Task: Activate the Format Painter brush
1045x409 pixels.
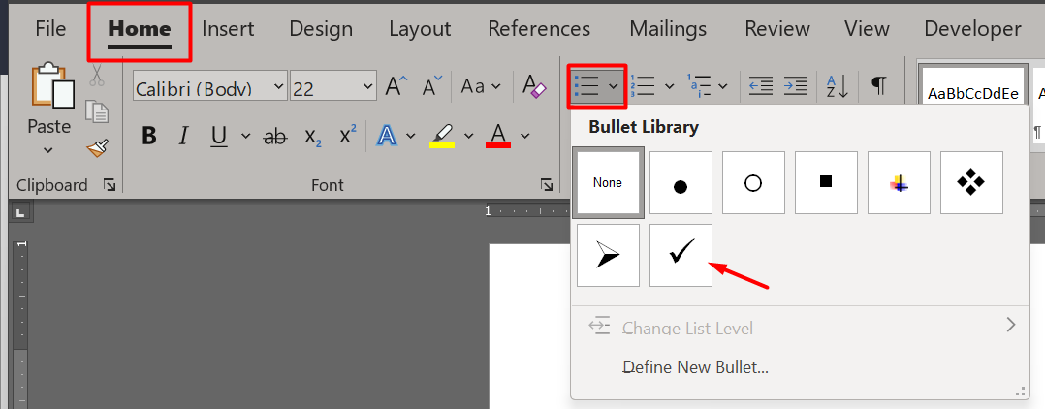Action: (x=97, y=148)
